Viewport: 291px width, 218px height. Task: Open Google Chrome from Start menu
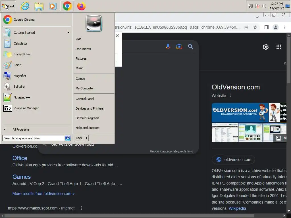pos(36,20)
